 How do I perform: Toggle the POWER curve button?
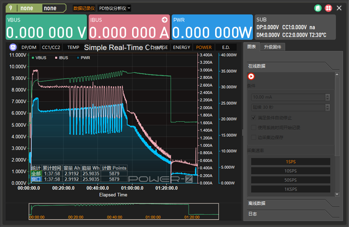pos(204,47)
